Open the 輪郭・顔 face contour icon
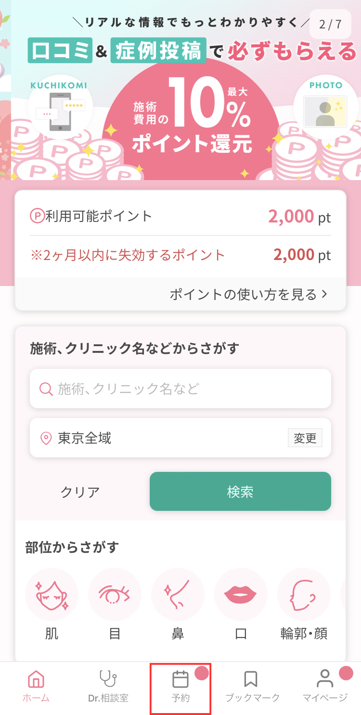361x715 pixels. coord(304,594)
